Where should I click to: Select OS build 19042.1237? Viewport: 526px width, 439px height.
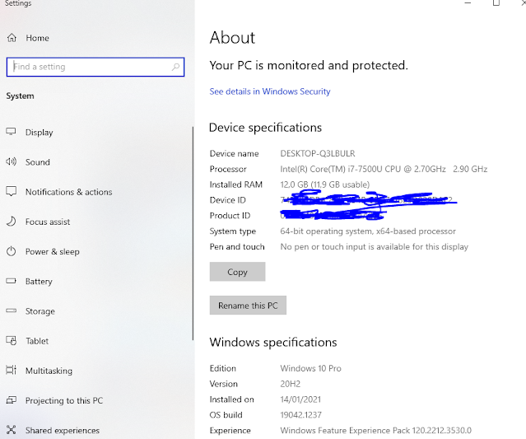coord(301,415)
